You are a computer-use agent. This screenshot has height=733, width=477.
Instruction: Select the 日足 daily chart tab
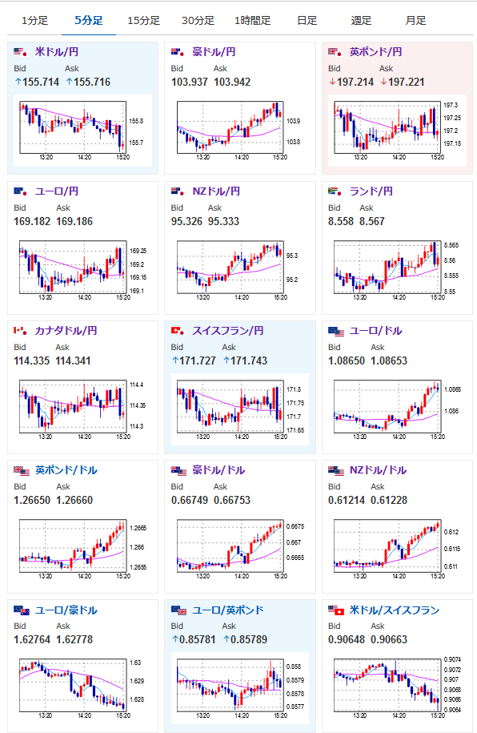307,21
